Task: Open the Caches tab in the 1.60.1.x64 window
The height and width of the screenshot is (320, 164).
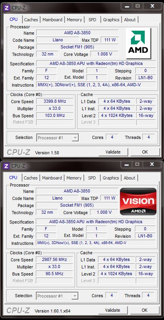Action: click(30, 178)
